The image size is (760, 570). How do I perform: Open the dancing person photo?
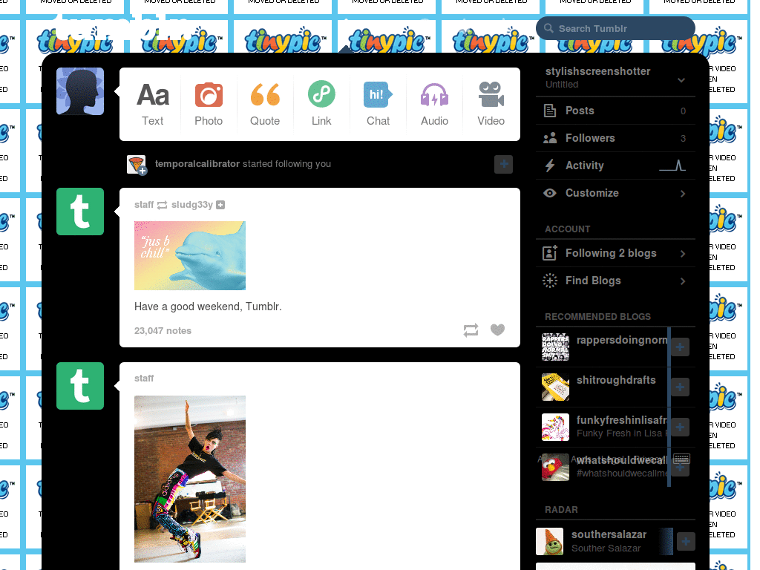click(190, 479)
